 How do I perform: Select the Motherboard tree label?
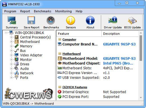click(x=30, y=42)
